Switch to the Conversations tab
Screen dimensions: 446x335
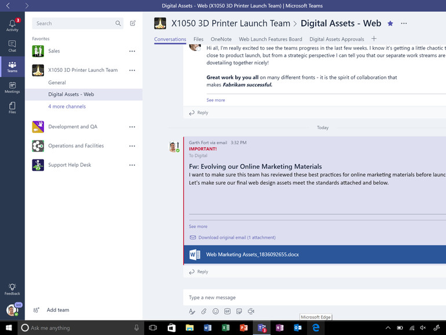[x=170, y=39]
